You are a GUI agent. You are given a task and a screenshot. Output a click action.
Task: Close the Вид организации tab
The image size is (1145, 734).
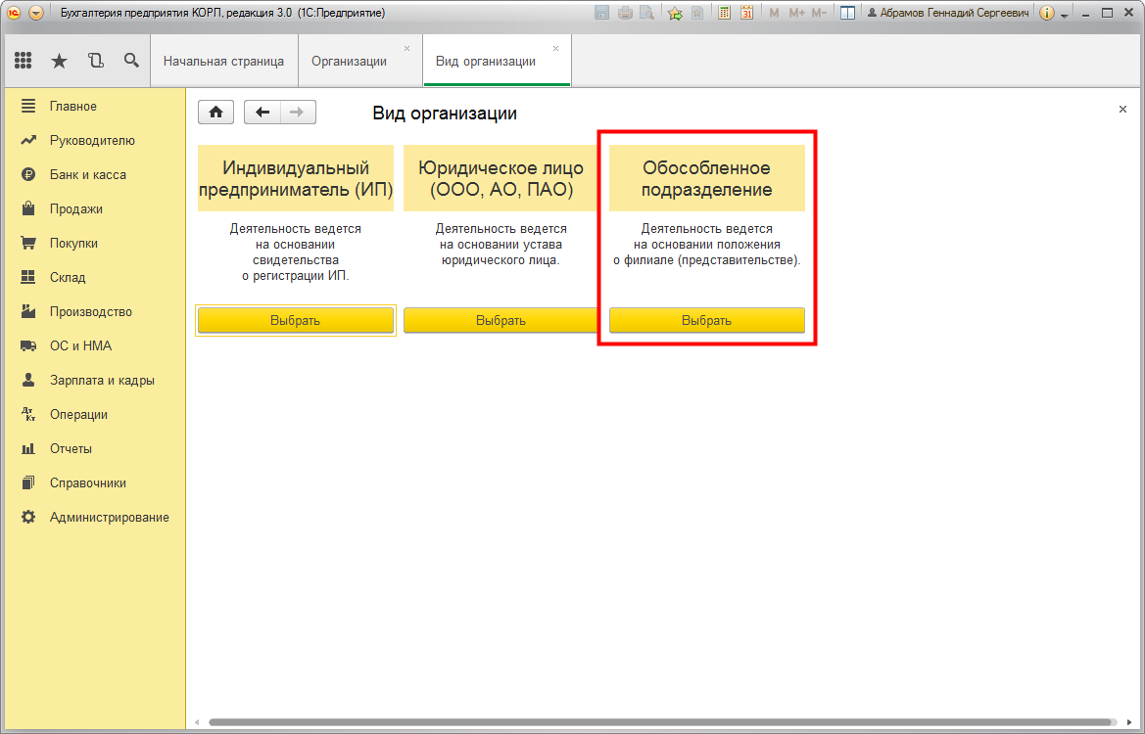(x=555, y=48)
